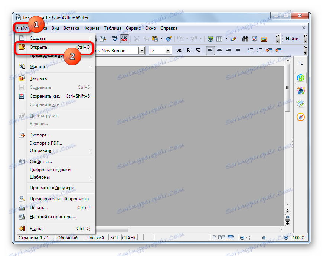Set Centered paragraph alignment
Screen dimensions: 323x256
click(x=219, y=50)
